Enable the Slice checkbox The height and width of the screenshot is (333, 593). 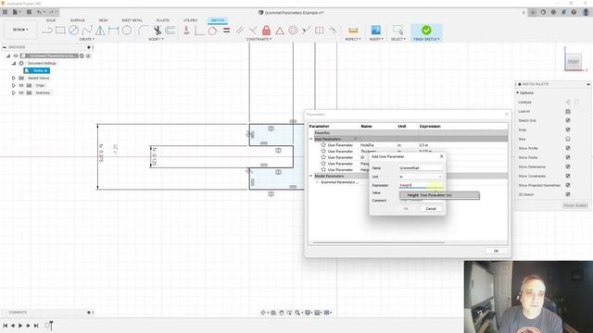tap(568, 139)
